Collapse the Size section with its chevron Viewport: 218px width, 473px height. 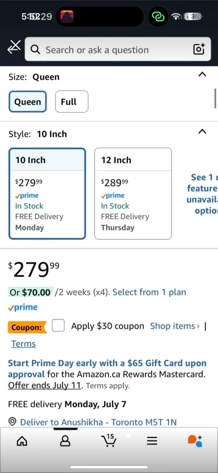pyautogui.click(x=202, y=75)
